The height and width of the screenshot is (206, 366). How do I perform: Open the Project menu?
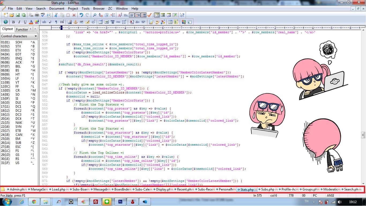(x=73, y=8)
